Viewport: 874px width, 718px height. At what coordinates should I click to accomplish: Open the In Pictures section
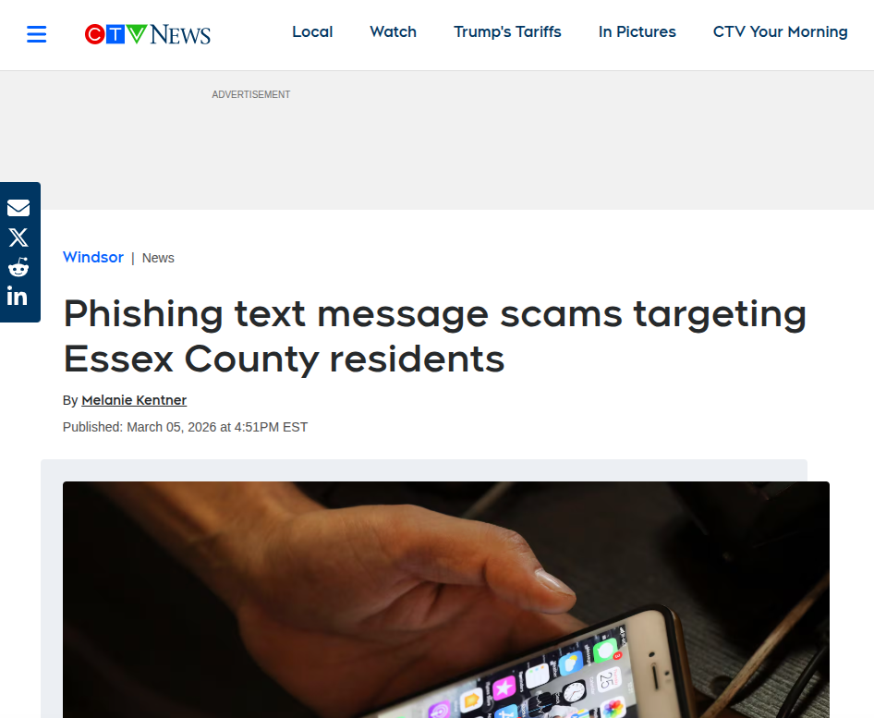tap(637, 31)
